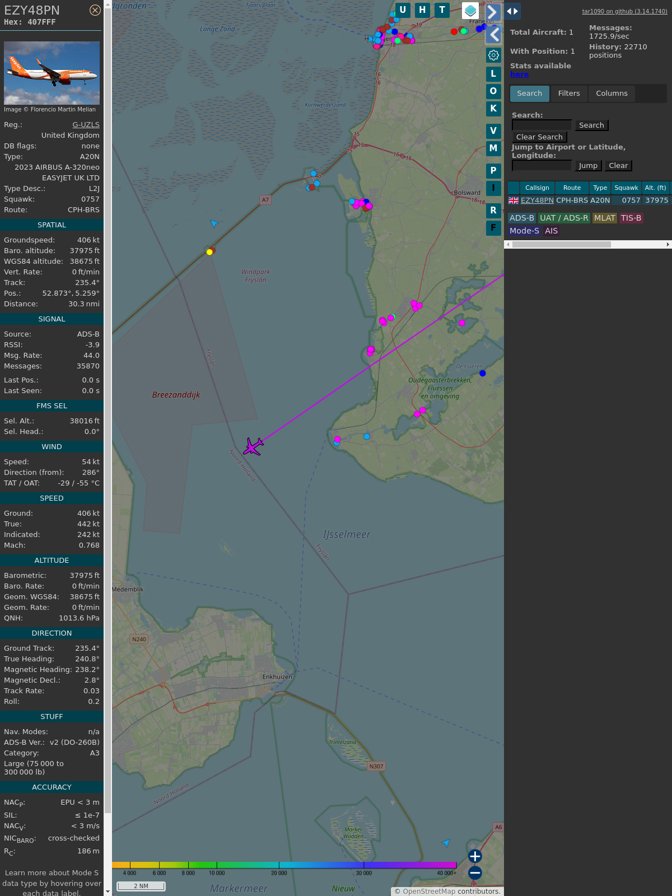Sort table by the Squawk column header

pyautogui.click(x=626, y=188)
